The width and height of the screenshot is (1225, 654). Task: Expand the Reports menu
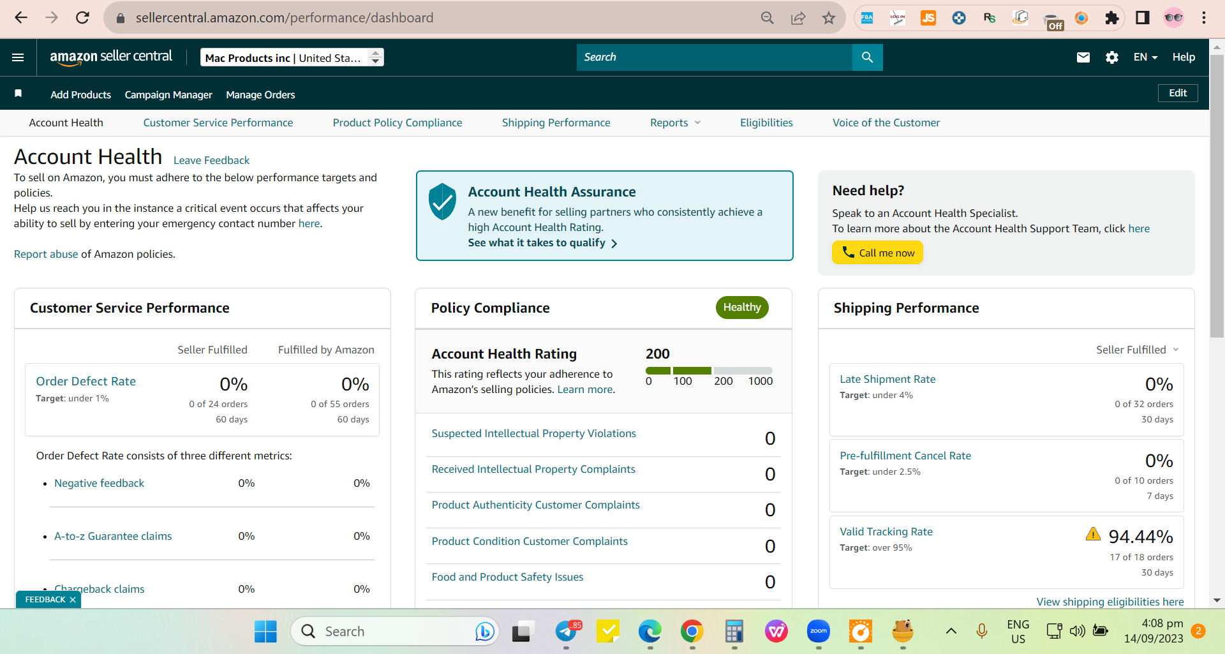675,123
